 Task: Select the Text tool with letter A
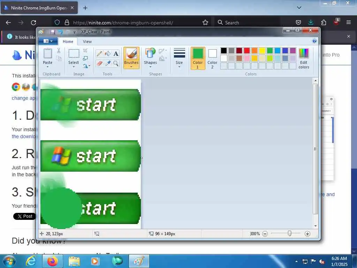click(116, 53)
